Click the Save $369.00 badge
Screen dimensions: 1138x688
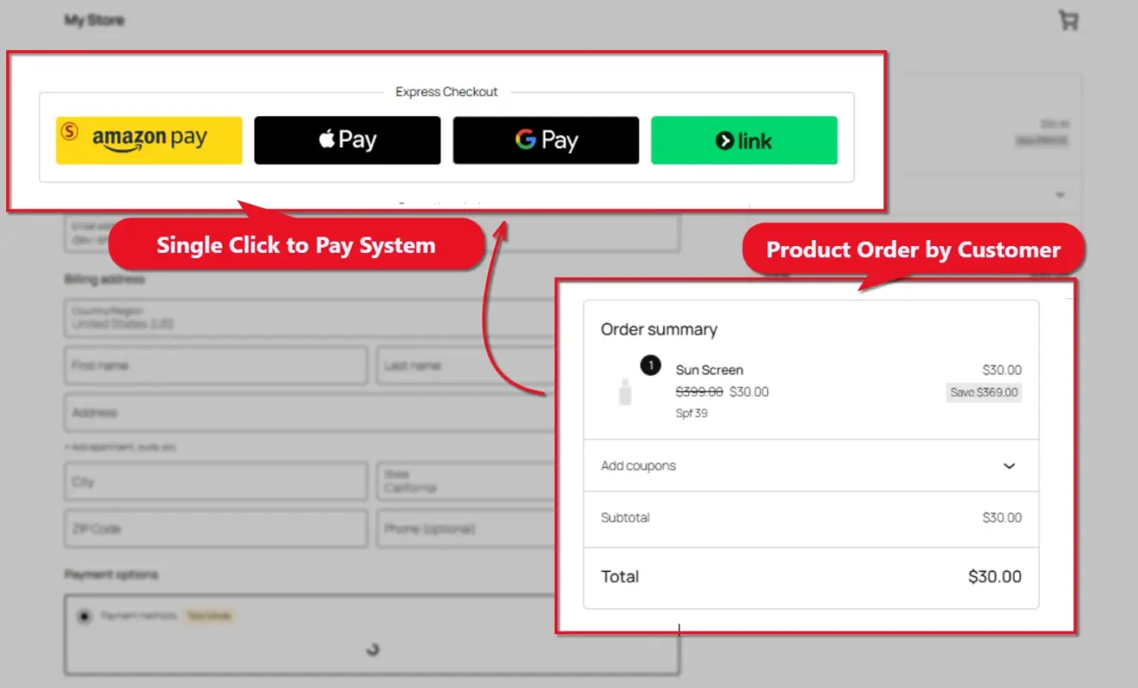click(984, 392)
